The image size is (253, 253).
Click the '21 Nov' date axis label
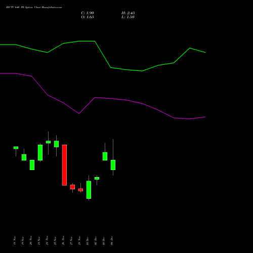[39, 240]
